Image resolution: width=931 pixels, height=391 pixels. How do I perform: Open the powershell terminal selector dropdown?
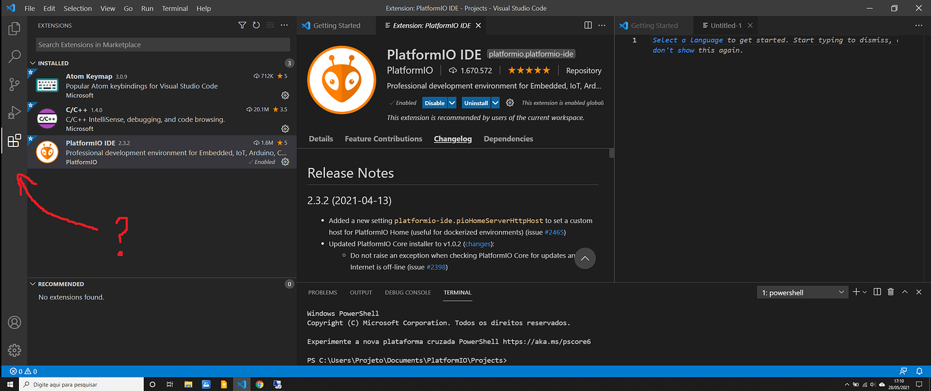pyautogui.click(x=802, y=292)
